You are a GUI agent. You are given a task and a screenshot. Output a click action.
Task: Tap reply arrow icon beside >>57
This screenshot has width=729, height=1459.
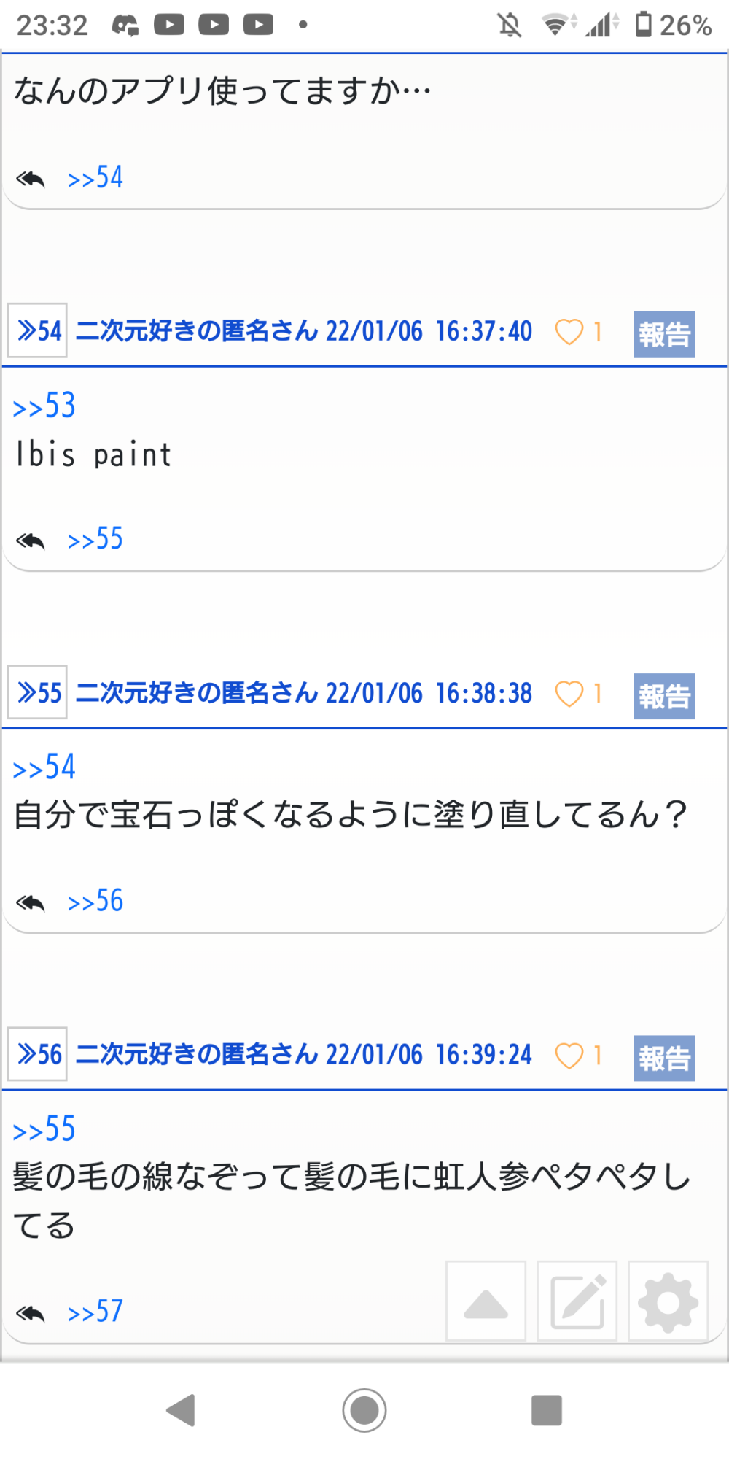coord(31,1313)
